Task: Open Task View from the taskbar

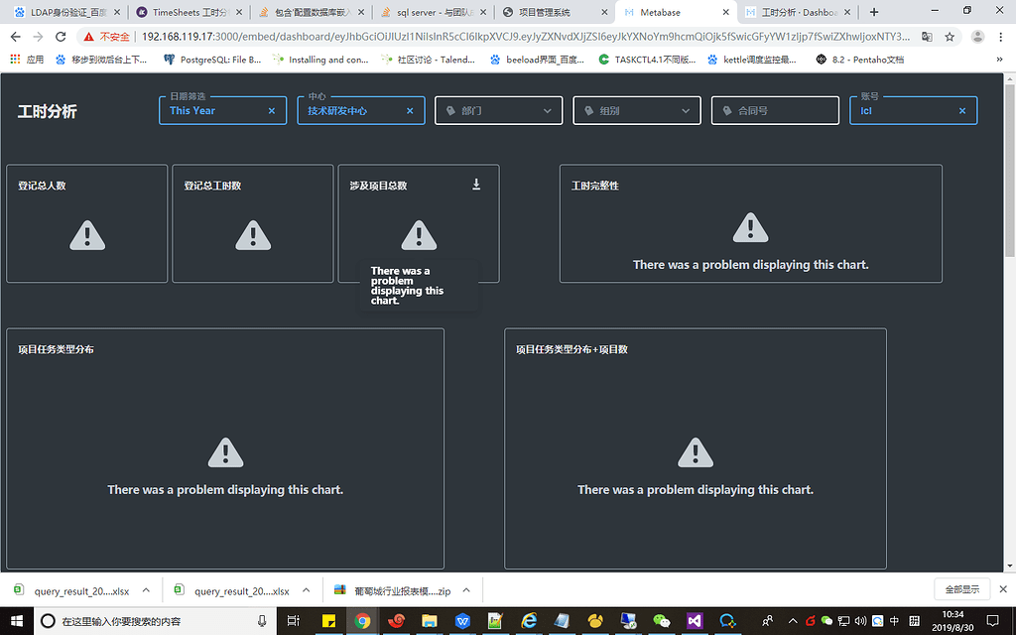Action: [x=293, y=621]
